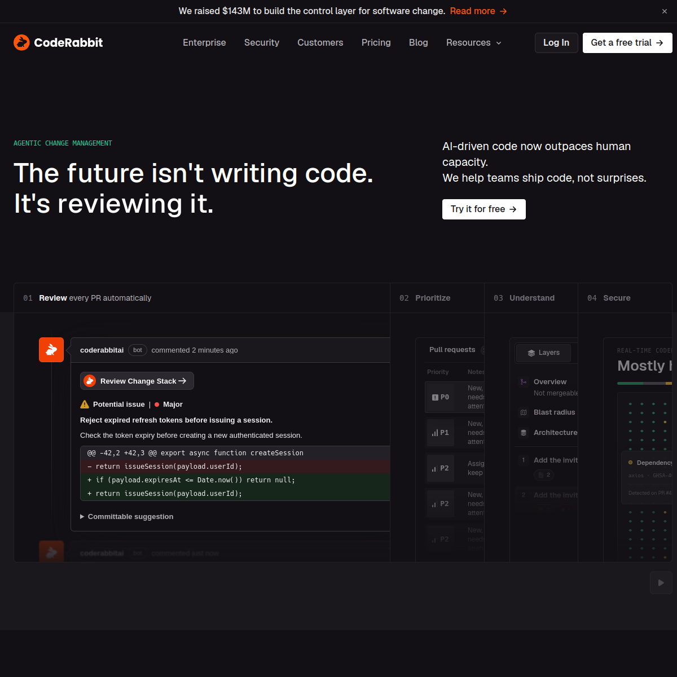Click the removed line return issueSession
The height and width of the screenshot is (677, 677).
click(x=235, y=467)
